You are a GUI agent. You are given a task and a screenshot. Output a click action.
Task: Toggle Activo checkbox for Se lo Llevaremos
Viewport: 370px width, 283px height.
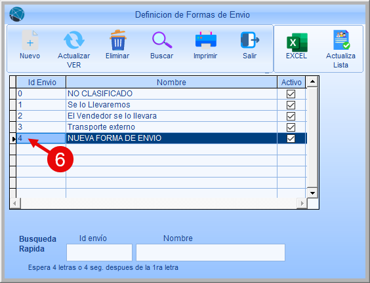click(x=291, y=105)
